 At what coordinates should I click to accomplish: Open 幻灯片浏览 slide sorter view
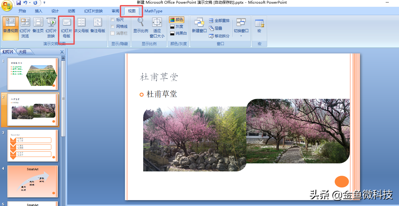click(25, 28)
